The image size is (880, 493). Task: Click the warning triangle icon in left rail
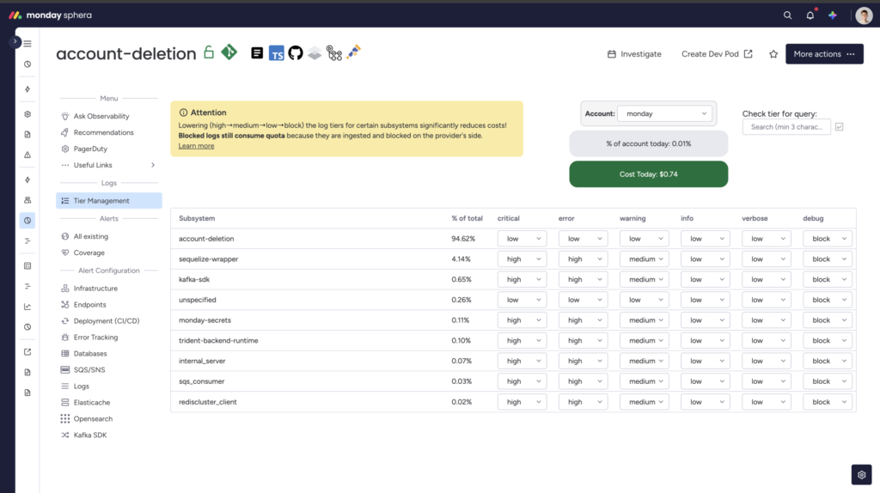tap(27, 155)
